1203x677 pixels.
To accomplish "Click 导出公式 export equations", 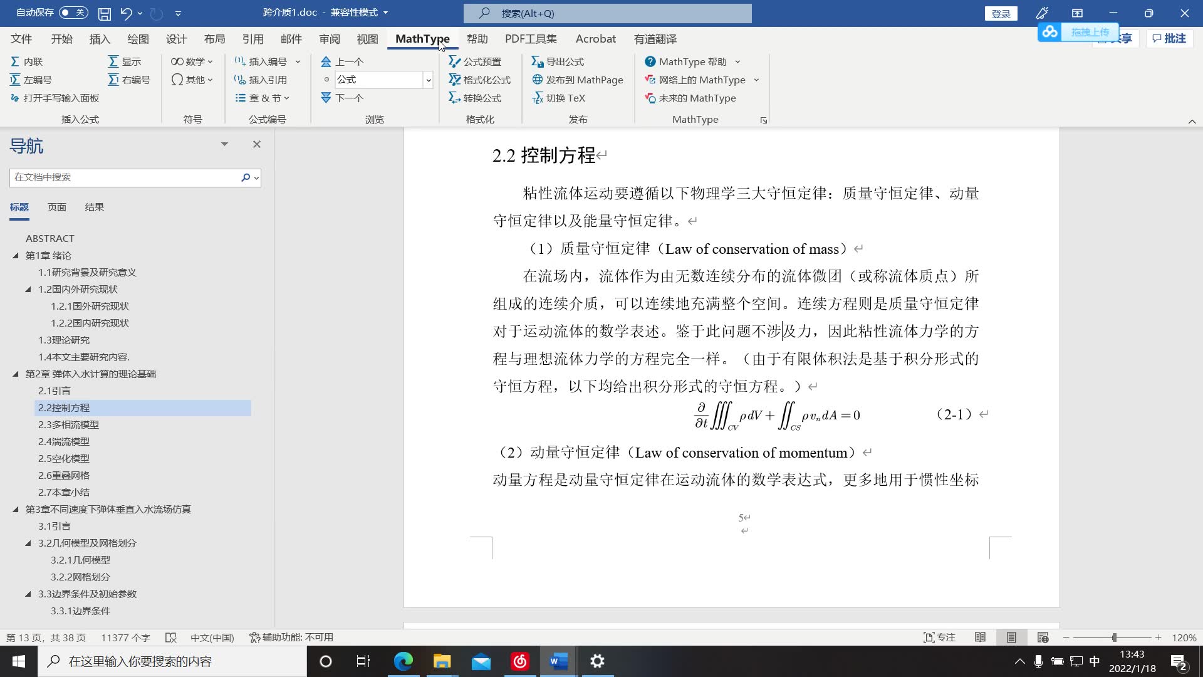I will click(558, 61).
